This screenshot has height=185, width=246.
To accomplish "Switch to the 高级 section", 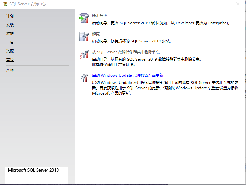I will click(10, 60).
